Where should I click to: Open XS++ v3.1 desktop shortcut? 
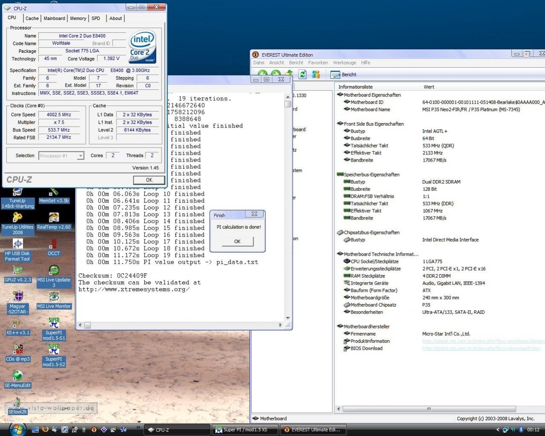17,327
